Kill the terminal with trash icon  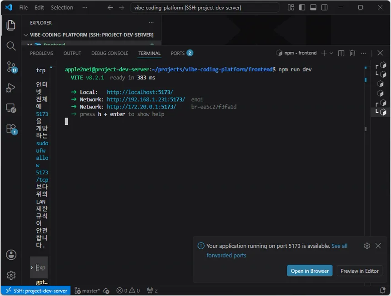(352, 53)
